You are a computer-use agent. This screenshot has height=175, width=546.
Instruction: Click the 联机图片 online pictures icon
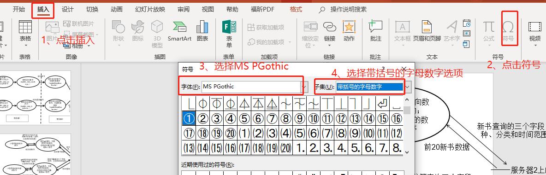point(67,23)
